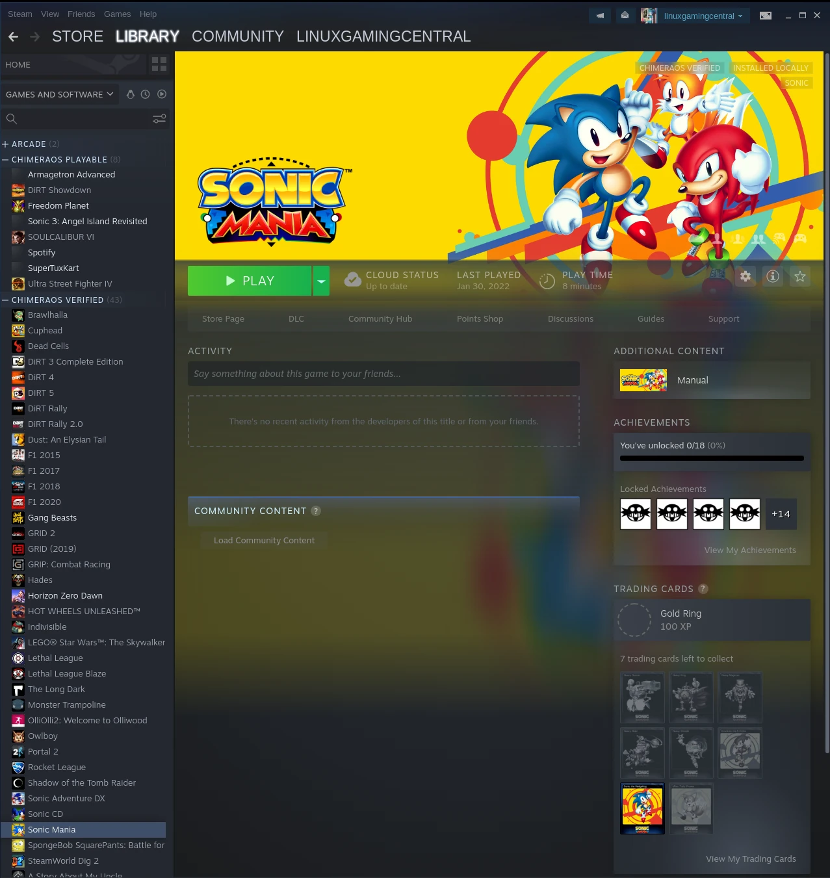Open Big Picture mode icon
830x878 pixels.
click(x=766, y=16)
